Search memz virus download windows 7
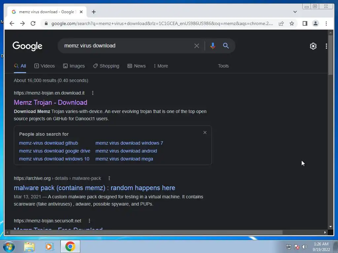338x253 pixels. click(129, 143)
